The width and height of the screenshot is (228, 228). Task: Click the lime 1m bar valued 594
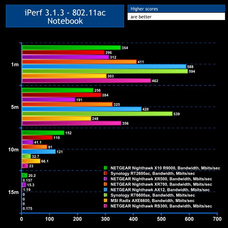point(105,71)
